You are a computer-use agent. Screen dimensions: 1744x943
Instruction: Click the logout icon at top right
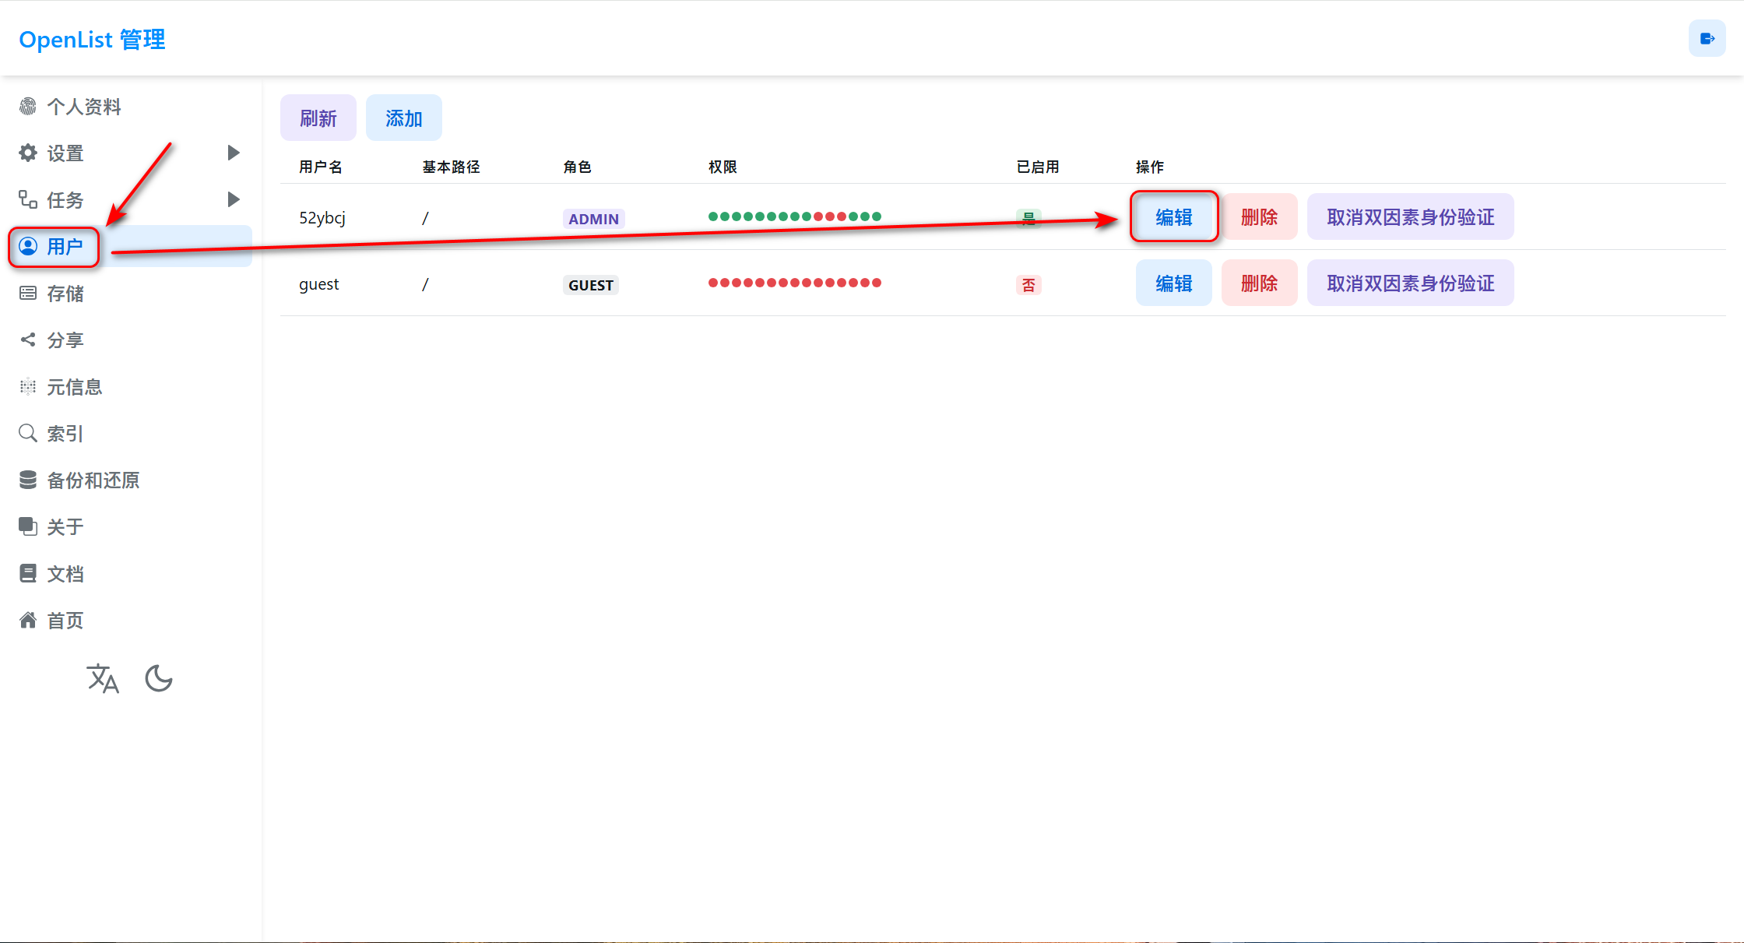pyautogui.click(x=1706, y=38)
